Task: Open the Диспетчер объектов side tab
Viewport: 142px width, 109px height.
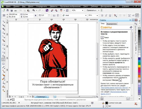Action: (135, 32)
